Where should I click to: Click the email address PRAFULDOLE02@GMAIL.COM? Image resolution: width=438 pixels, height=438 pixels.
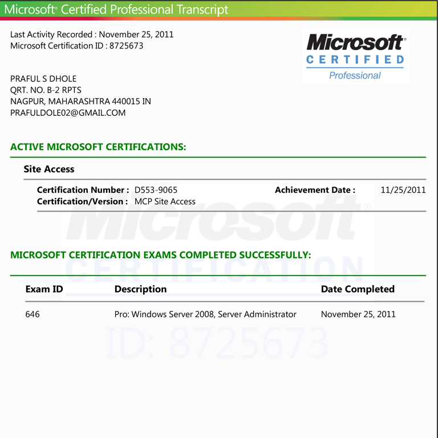68,113
